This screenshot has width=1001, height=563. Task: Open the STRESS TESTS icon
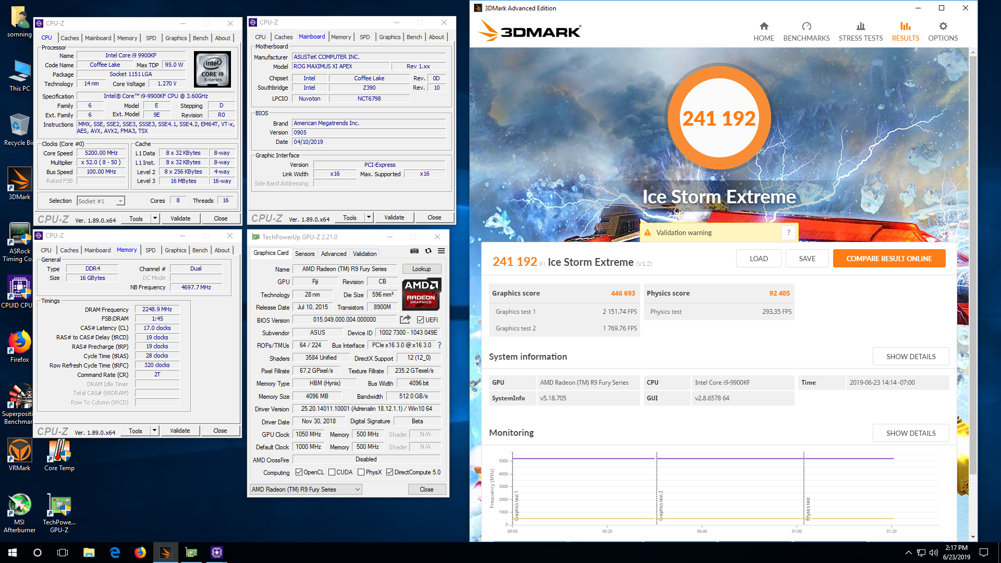861,26
